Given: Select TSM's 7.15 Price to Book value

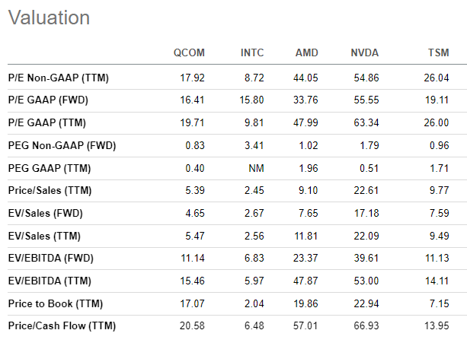Looking at the screenshot, I should (440, 303).
